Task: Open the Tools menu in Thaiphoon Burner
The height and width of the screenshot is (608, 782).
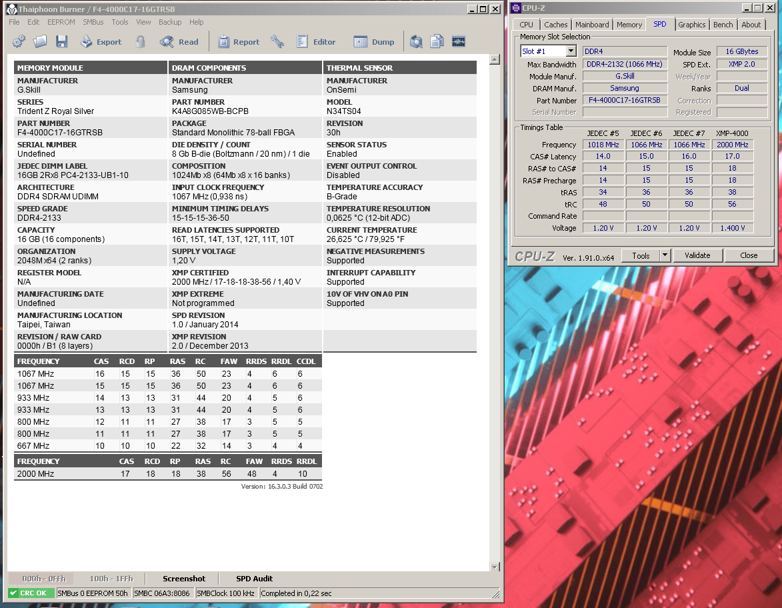Action: click(x=120, y=22)
